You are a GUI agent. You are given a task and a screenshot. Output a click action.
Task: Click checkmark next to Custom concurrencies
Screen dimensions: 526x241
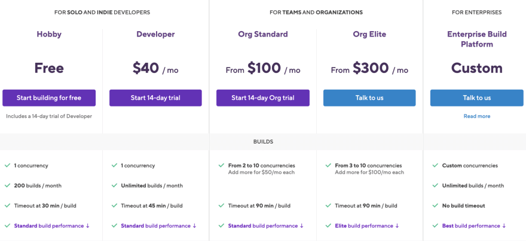click(435, 166)
